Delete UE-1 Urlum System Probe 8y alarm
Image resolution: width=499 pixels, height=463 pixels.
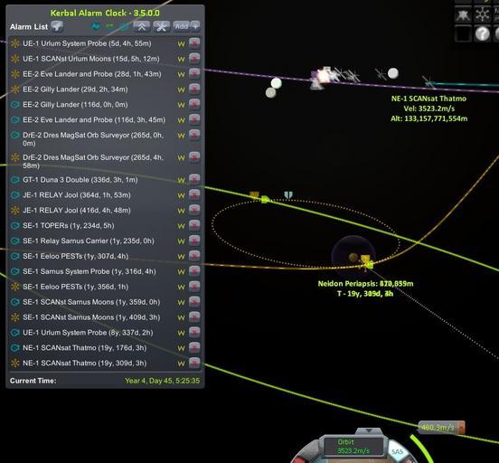click(194, 332)
